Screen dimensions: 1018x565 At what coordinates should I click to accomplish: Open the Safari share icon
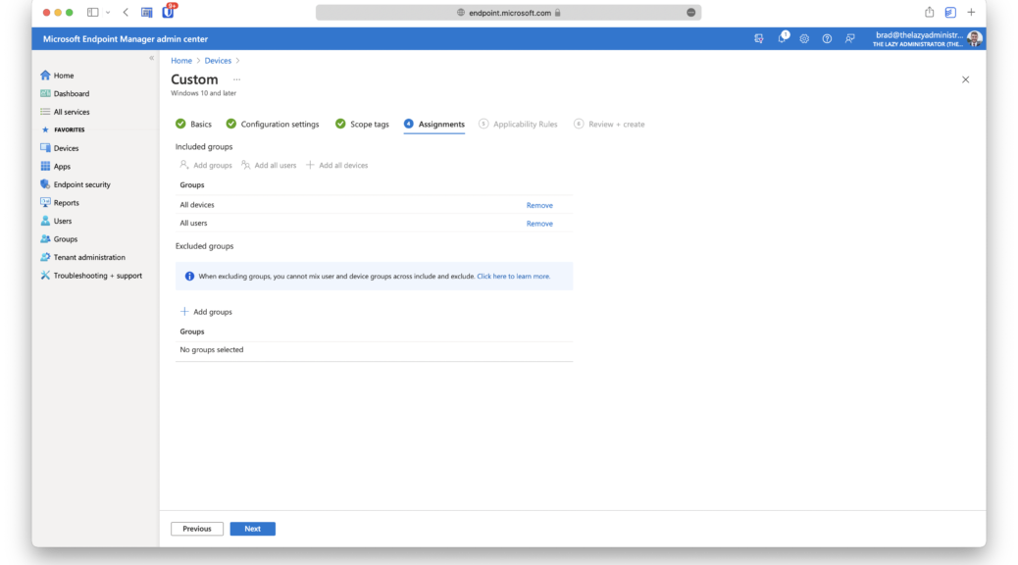point(929,13)
